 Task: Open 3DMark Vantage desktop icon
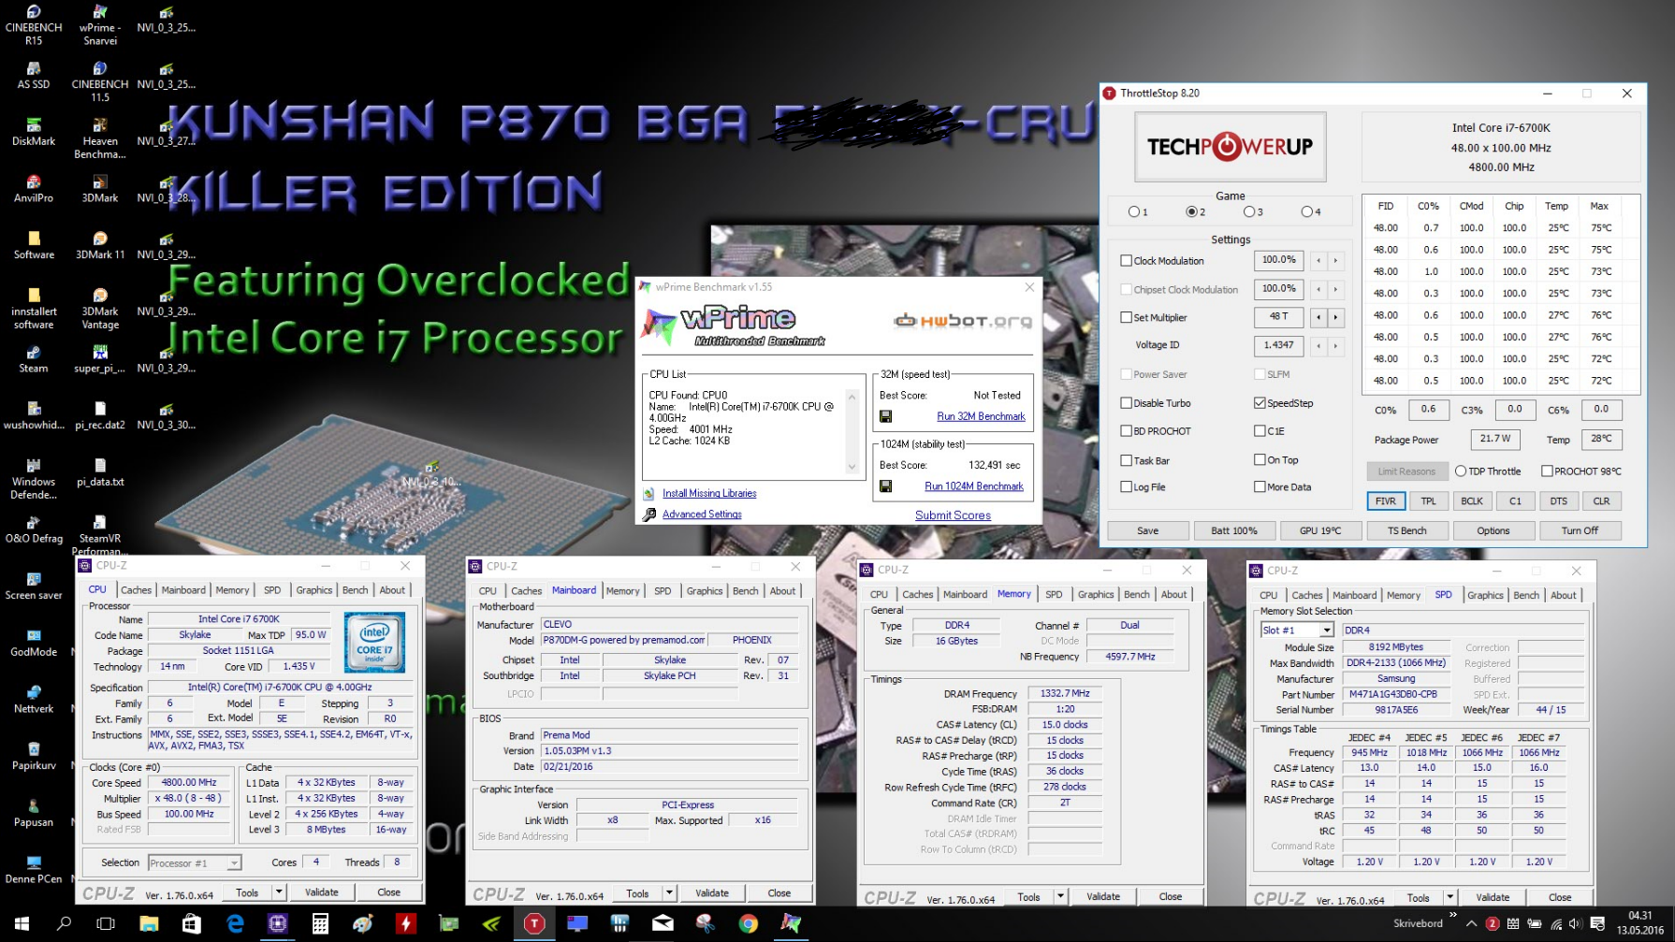pyautogui.click(x=100, y=310)
